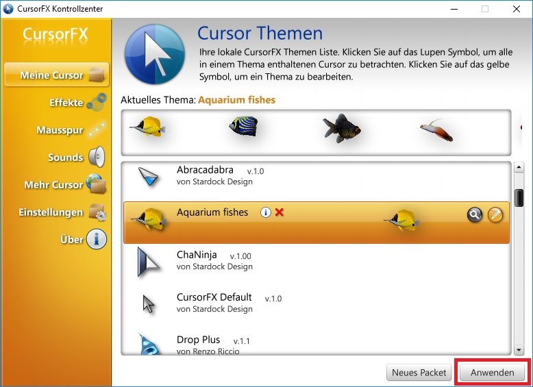Click the Effekte discs icon
Screen dimensions: 533x387
tap(97, 101)
